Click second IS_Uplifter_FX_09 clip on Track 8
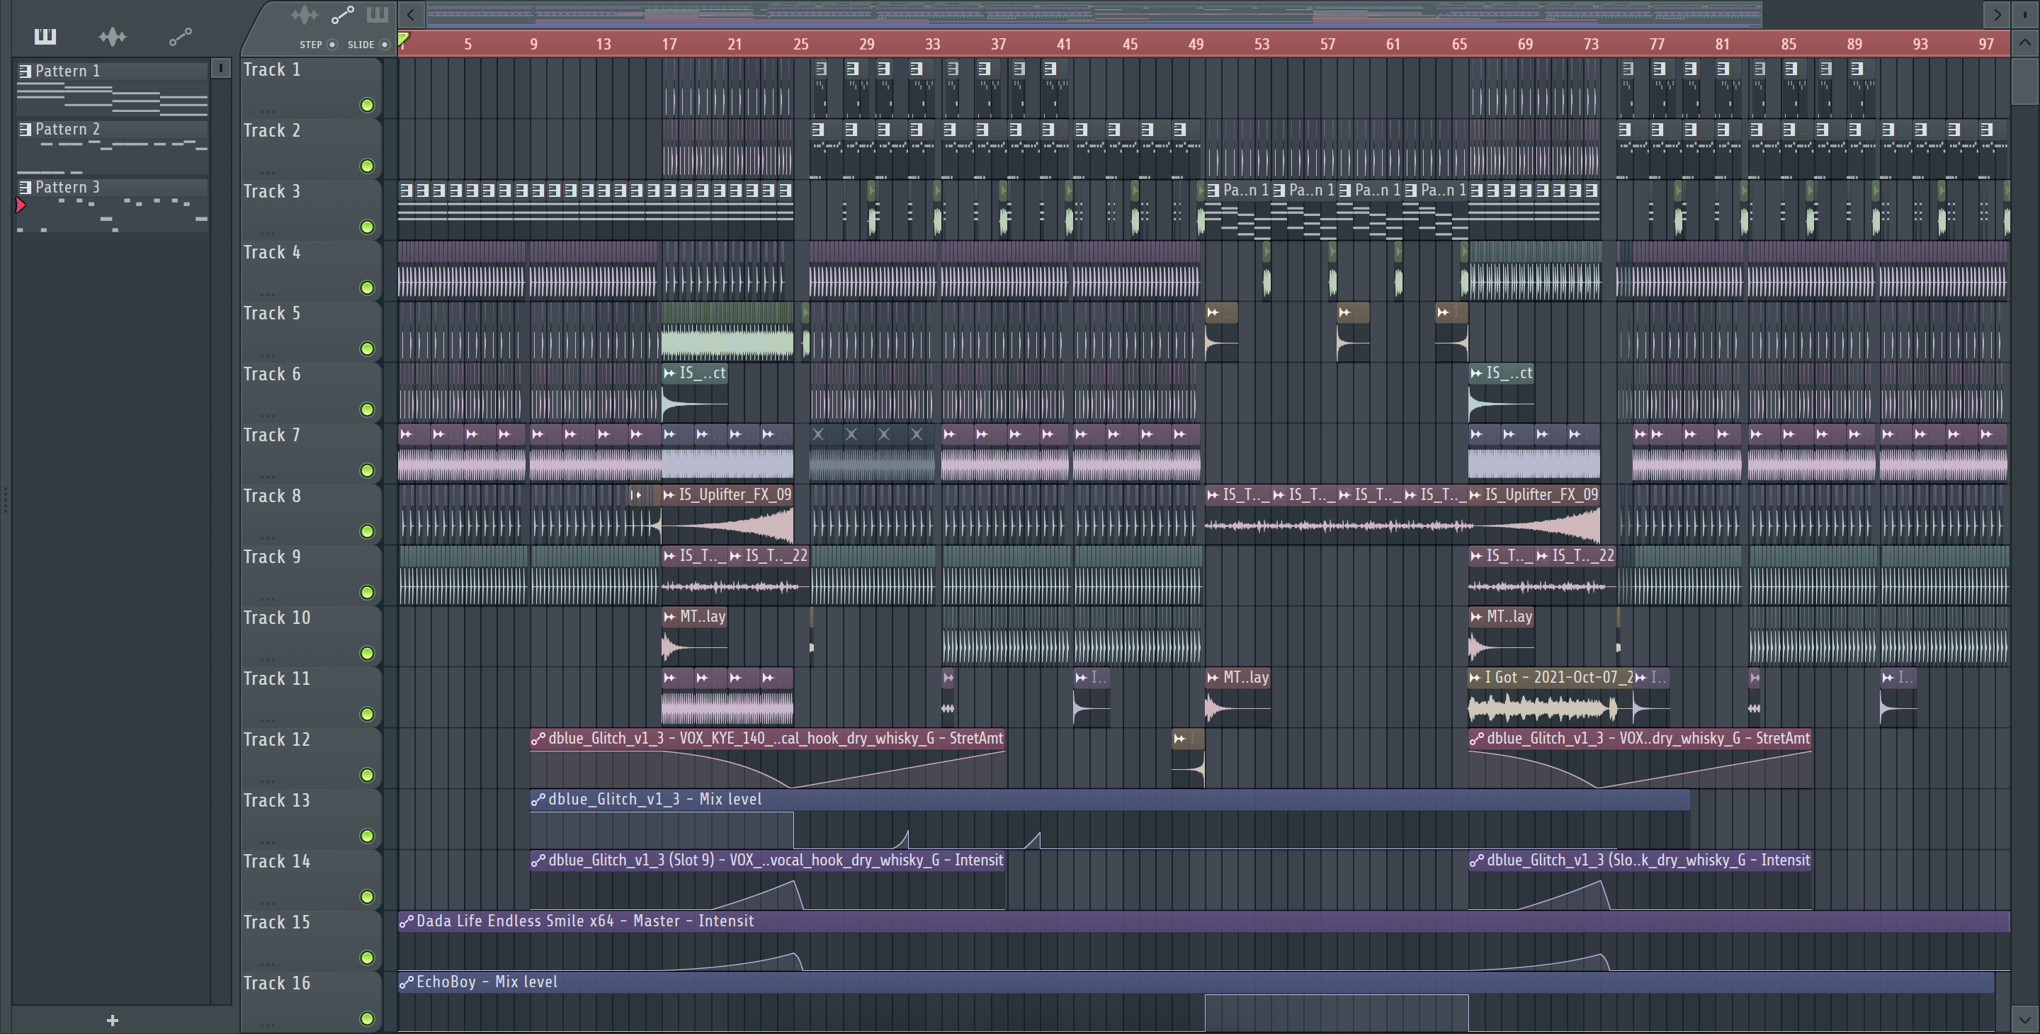This screenshot has width=2040, height=1034. 1534,514
